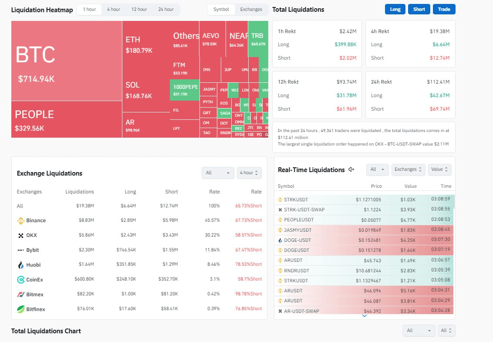Open the All filter dropdown in Exchange Liquidations
The image size is (493, 342).
tap(218, 173)
